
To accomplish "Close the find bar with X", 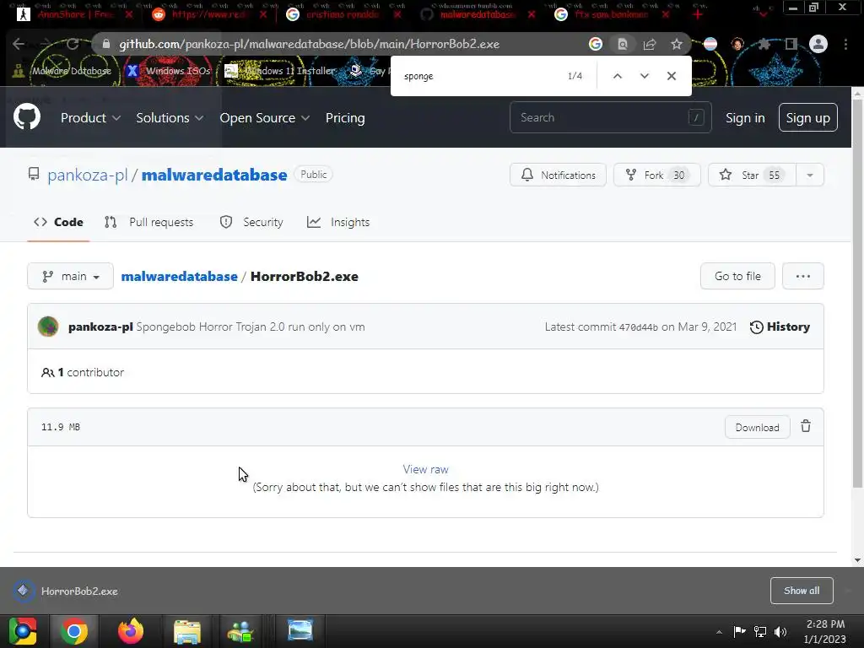I will pyautogui.click(x=671, y=76).
